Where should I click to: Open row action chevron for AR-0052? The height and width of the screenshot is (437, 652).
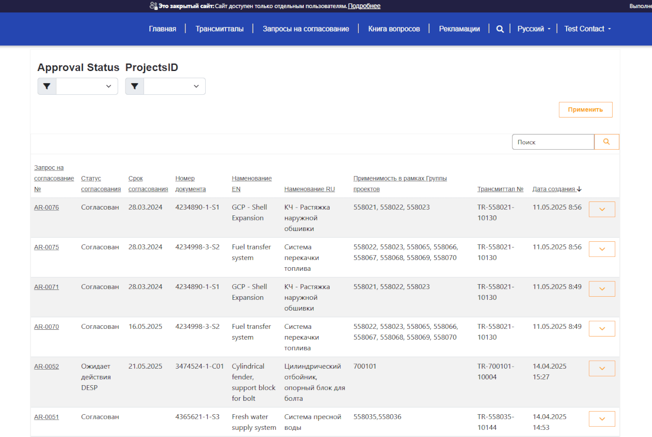(x=602, y=369)
